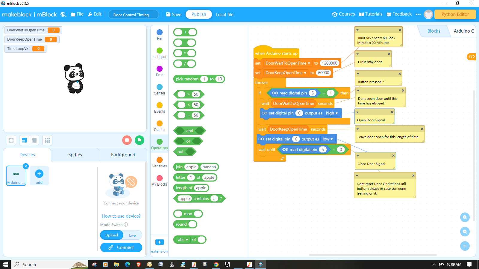Select the Pin block category
This screenshot has height=269, width=479.
click(x=160, y=35)
